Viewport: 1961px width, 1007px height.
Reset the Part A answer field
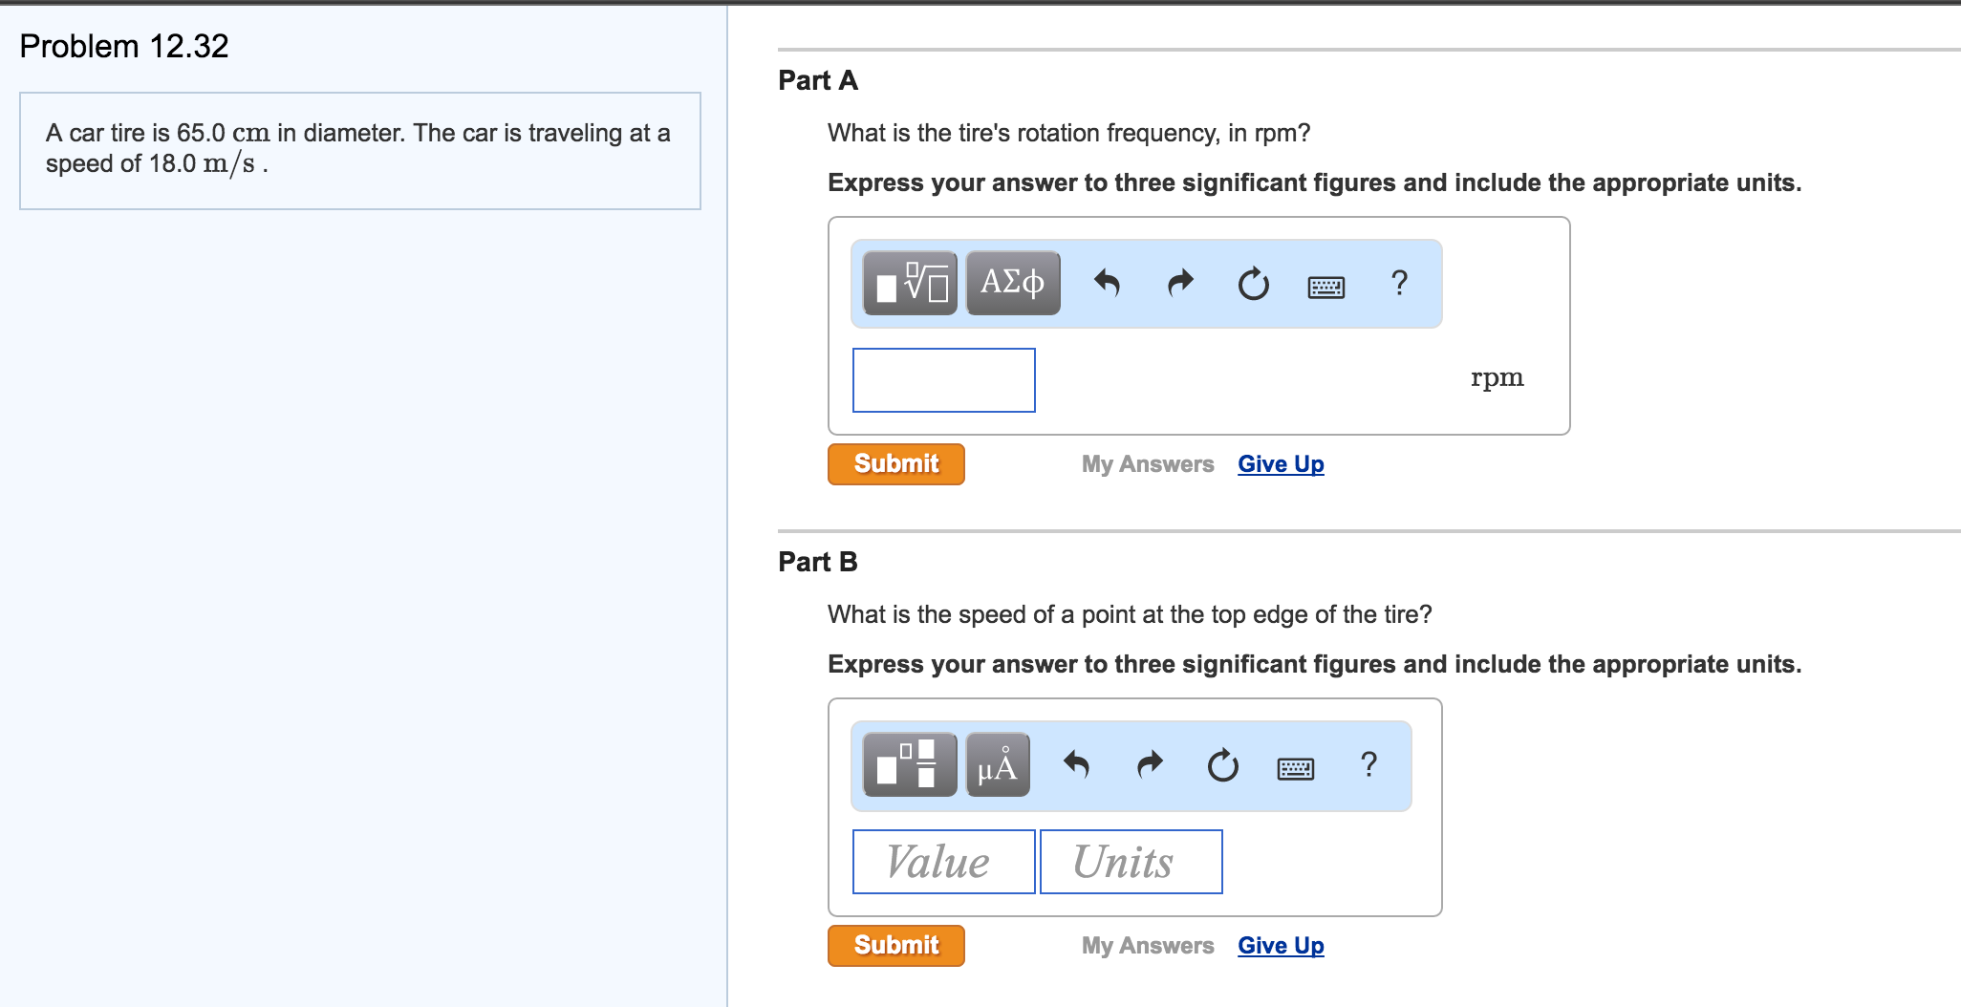pyautogui.click(x=1253, y=282)
